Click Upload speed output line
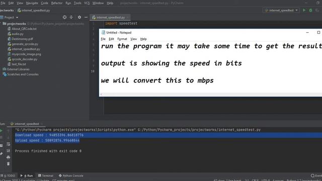 (x=47, y=140)
